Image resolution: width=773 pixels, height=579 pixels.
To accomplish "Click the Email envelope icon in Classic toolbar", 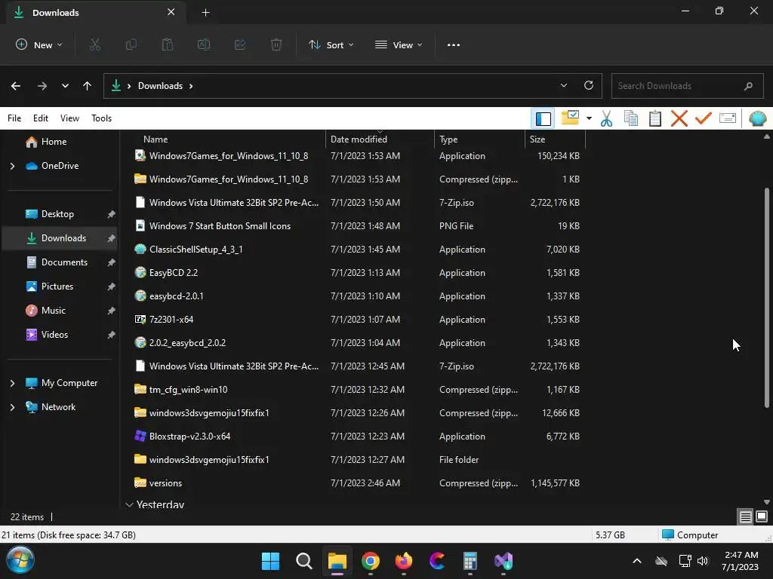I will click(728, 118).
